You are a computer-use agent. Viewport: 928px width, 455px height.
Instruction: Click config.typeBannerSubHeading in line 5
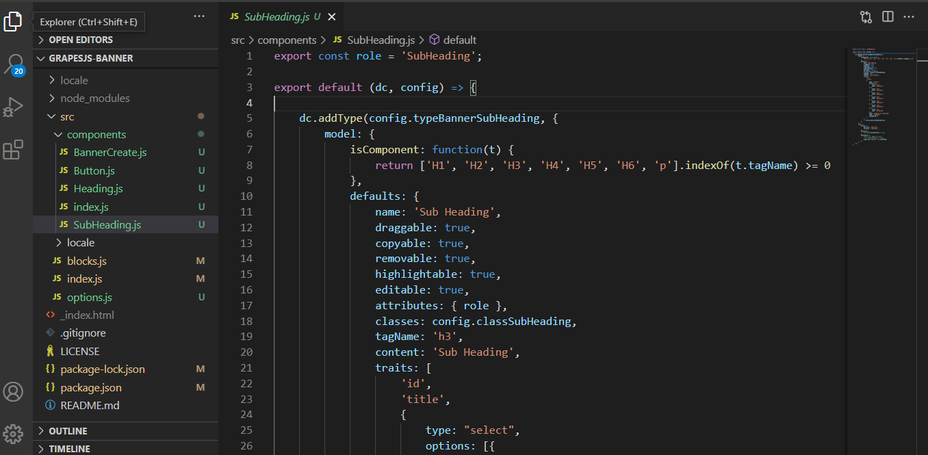click(454, 118)
